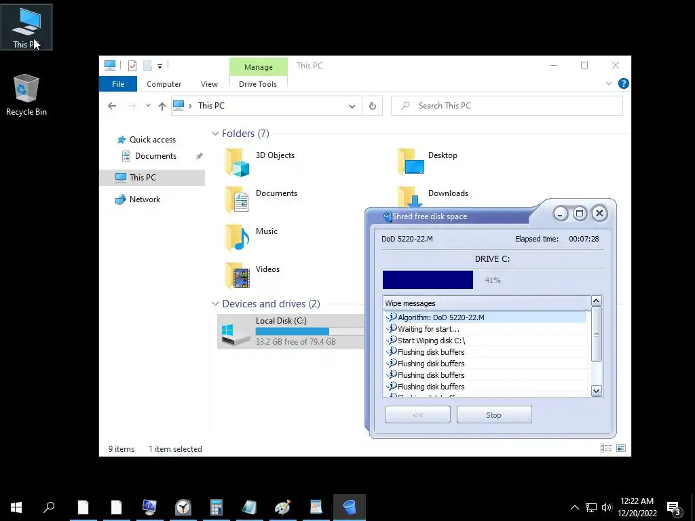The image size is (695, 521).
Task: Select This PC in the navigation pane
Action: click(x=152, y=178)
